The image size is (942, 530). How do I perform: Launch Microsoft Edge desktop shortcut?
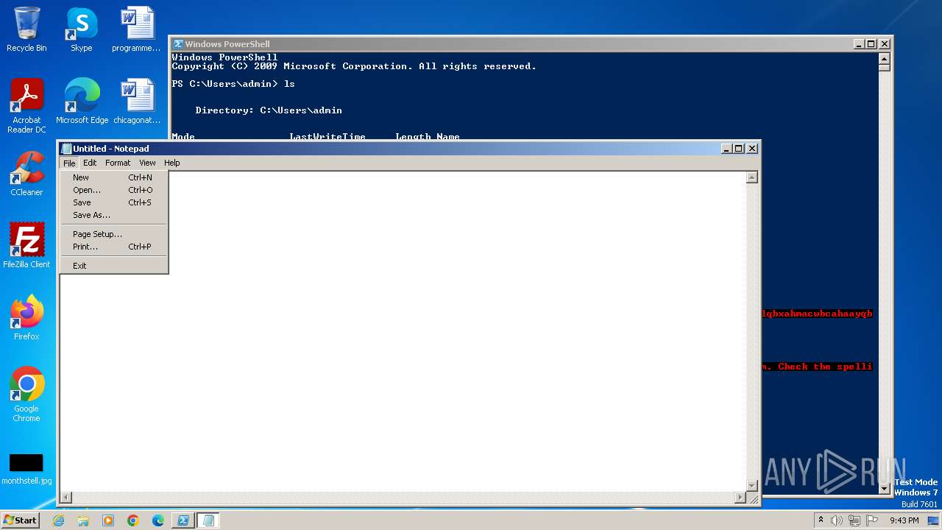(x=82, y=101)
